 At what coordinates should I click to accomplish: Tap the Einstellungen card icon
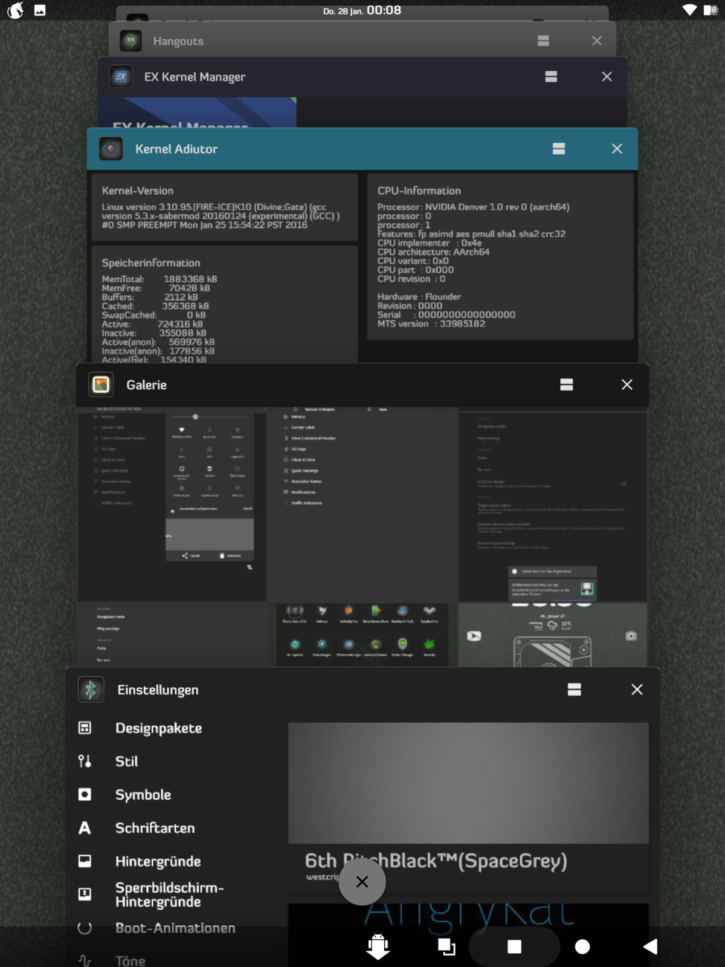[x=91, y=690]
